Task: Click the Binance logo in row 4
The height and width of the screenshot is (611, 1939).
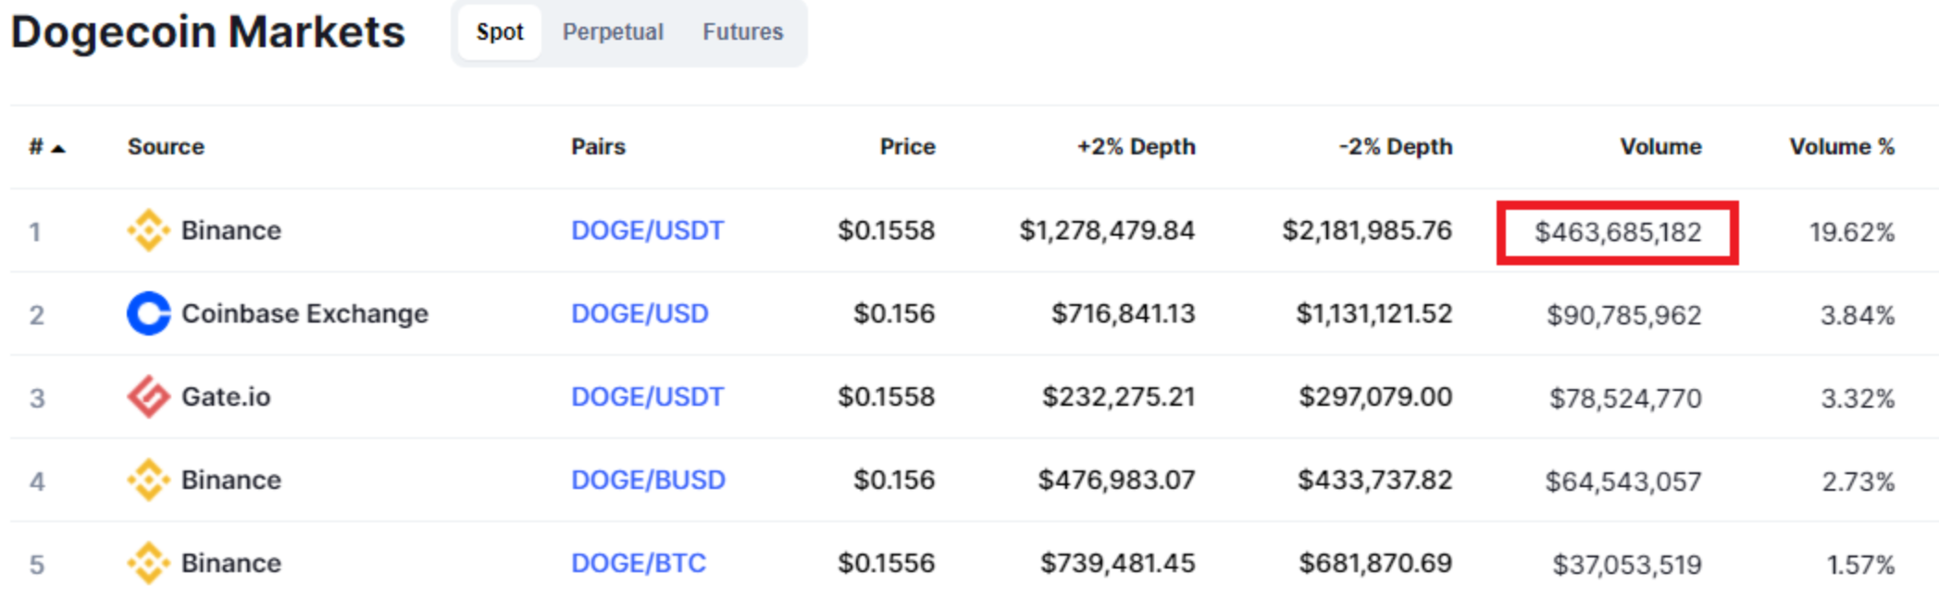Action: click(148, 480)
